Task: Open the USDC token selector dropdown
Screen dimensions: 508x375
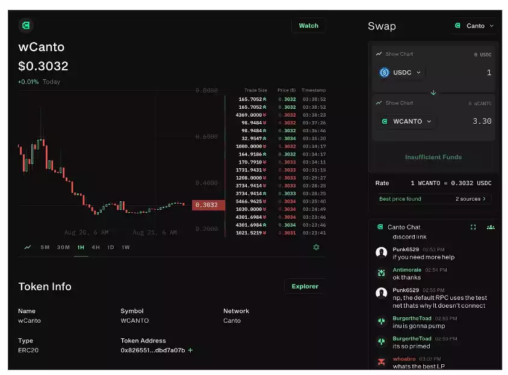Action: coord(401,73)
